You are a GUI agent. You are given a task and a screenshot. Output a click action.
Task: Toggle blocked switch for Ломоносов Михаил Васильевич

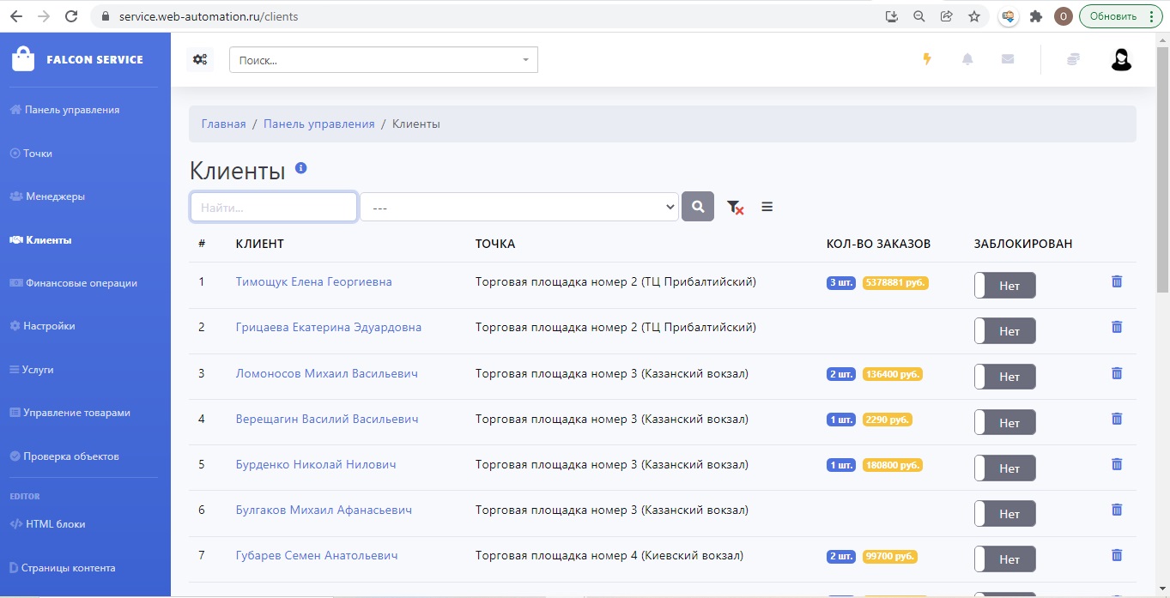[x=1004, y=377]
